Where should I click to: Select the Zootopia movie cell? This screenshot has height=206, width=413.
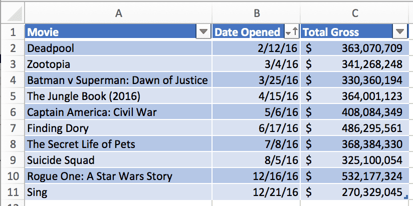[x=118, y=64]
